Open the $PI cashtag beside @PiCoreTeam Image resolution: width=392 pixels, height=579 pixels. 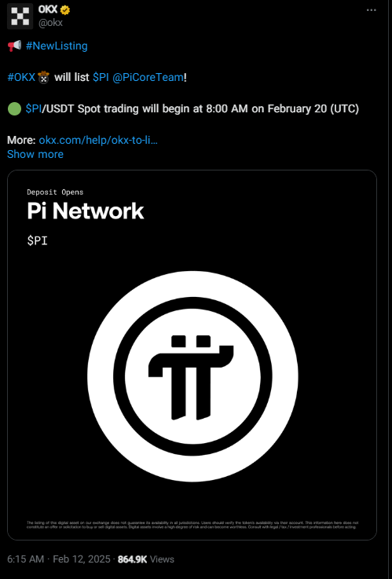[101, 78]
